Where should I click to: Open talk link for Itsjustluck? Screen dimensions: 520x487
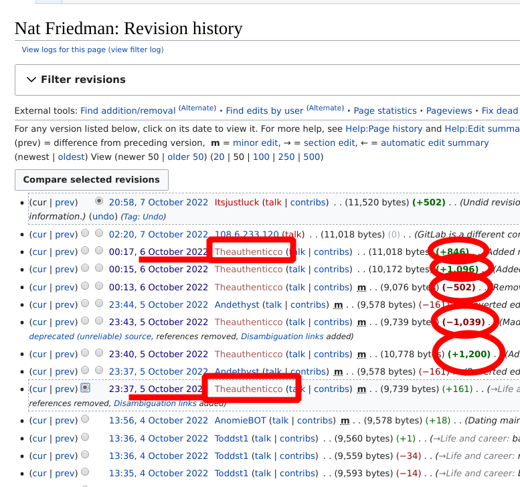[273, 203]
